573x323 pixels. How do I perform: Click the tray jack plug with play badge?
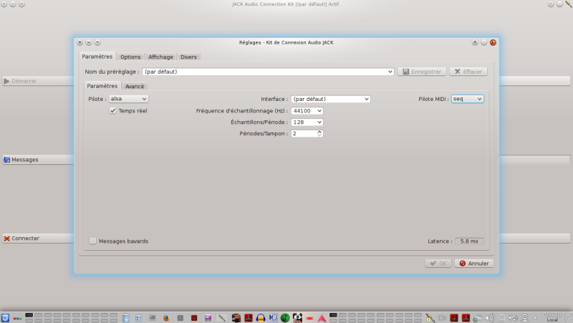point(430,318)
